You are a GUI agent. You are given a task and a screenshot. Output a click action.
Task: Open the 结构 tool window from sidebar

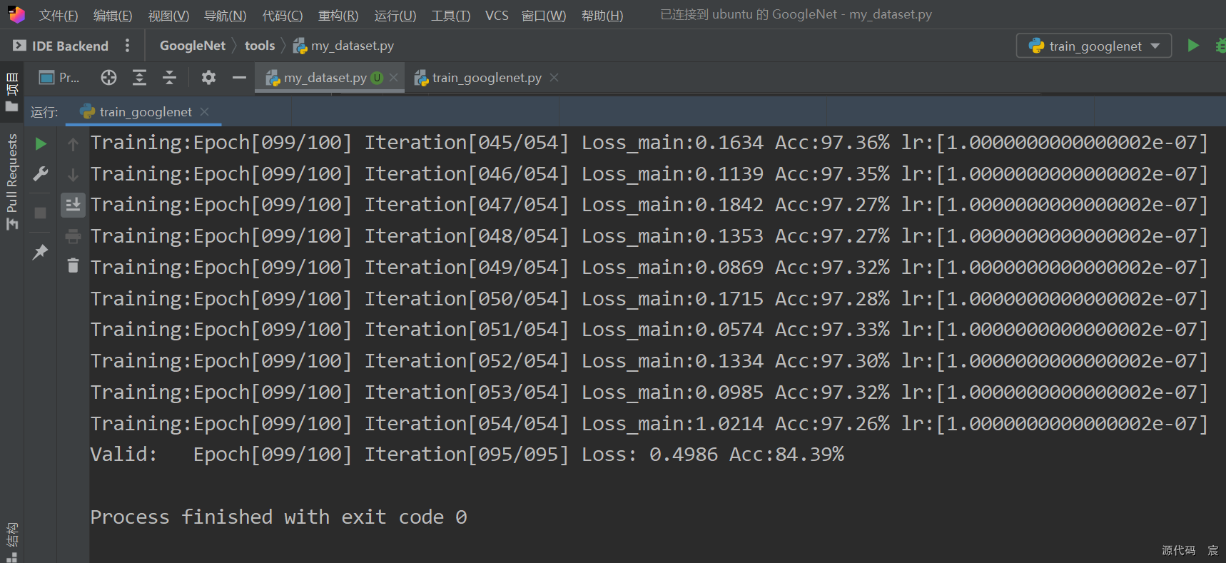[x=12, y=542]
